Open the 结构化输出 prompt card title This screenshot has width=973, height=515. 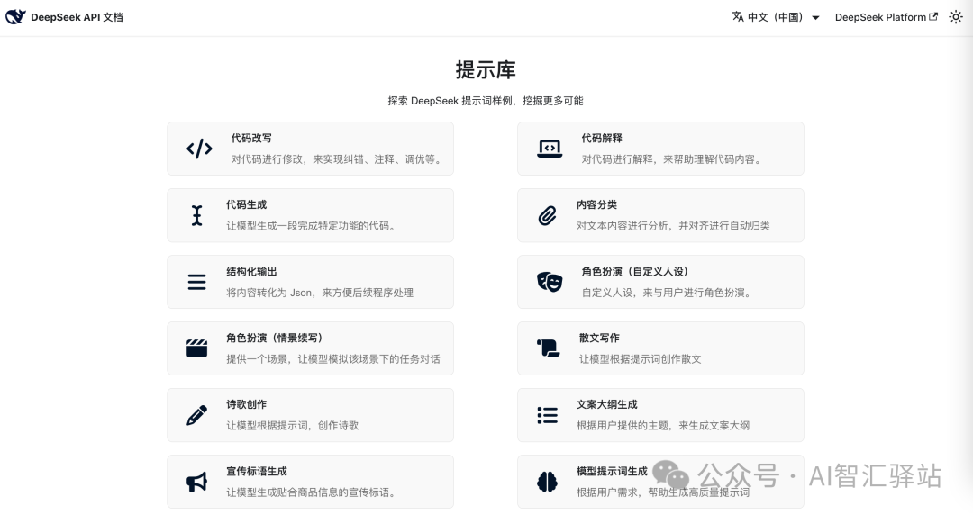tap(251, 272)
